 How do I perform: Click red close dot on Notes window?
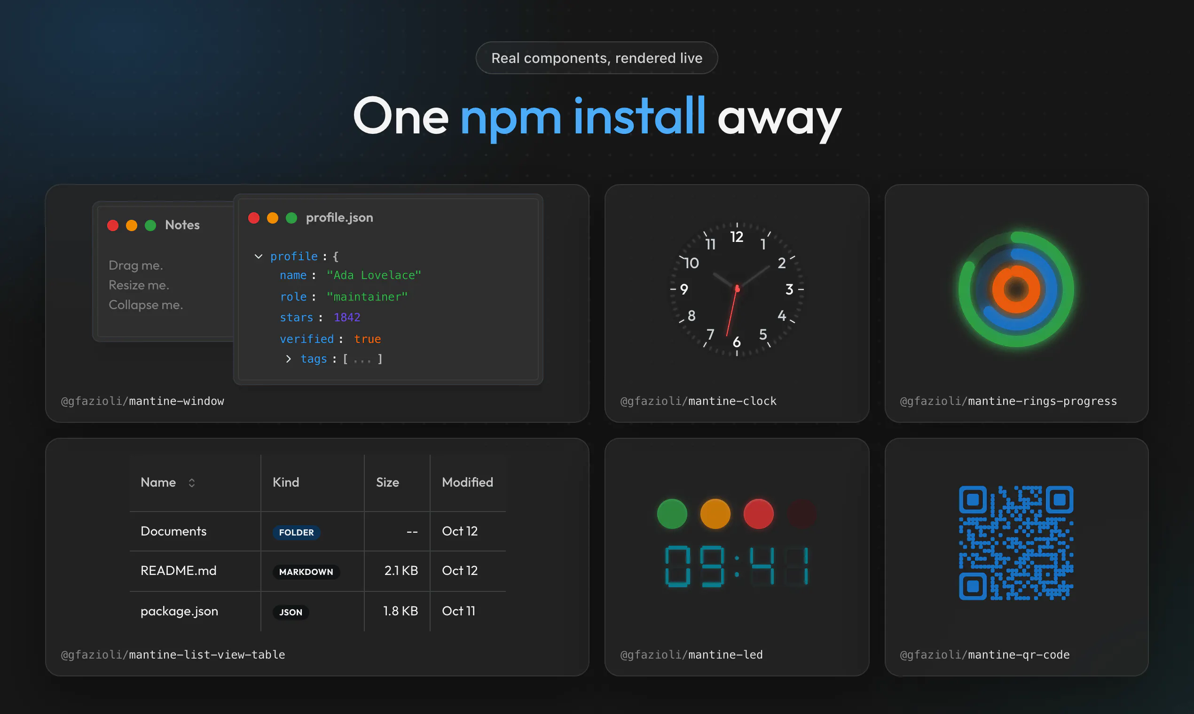tap(113, 225)
